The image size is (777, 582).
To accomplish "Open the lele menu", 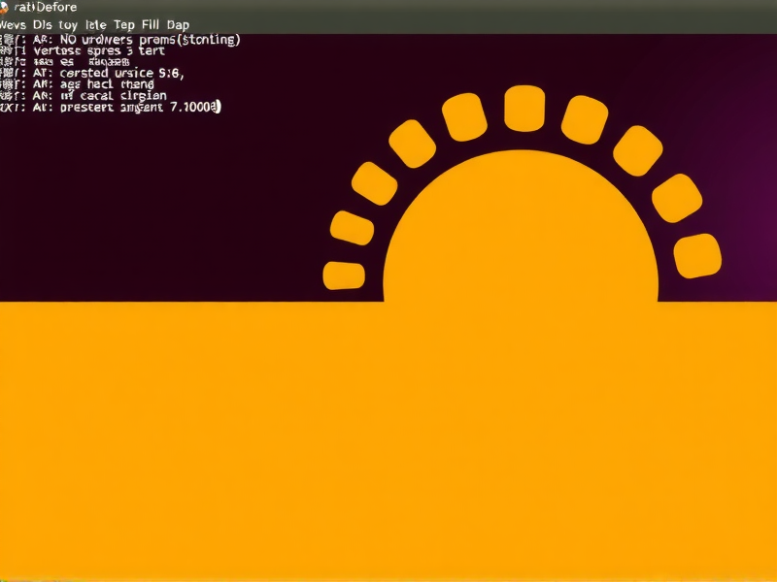I will (96, 24).
